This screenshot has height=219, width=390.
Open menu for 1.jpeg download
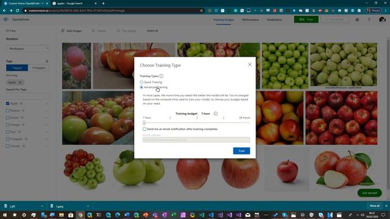(88, 206)
